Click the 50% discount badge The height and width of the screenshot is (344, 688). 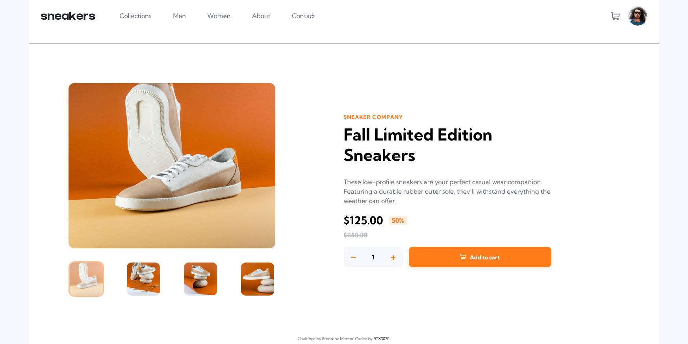[x=398, y=220]
